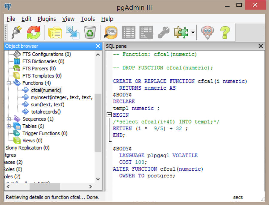Select Trigger Functions (0) item
Screen dimensions: 269x205
[x=45, y=133]
